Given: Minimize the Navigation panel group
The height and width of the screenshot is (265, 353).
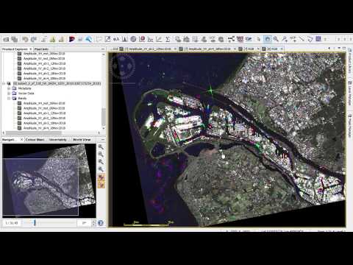Looking at the screenshot, I should click(103, 140).
